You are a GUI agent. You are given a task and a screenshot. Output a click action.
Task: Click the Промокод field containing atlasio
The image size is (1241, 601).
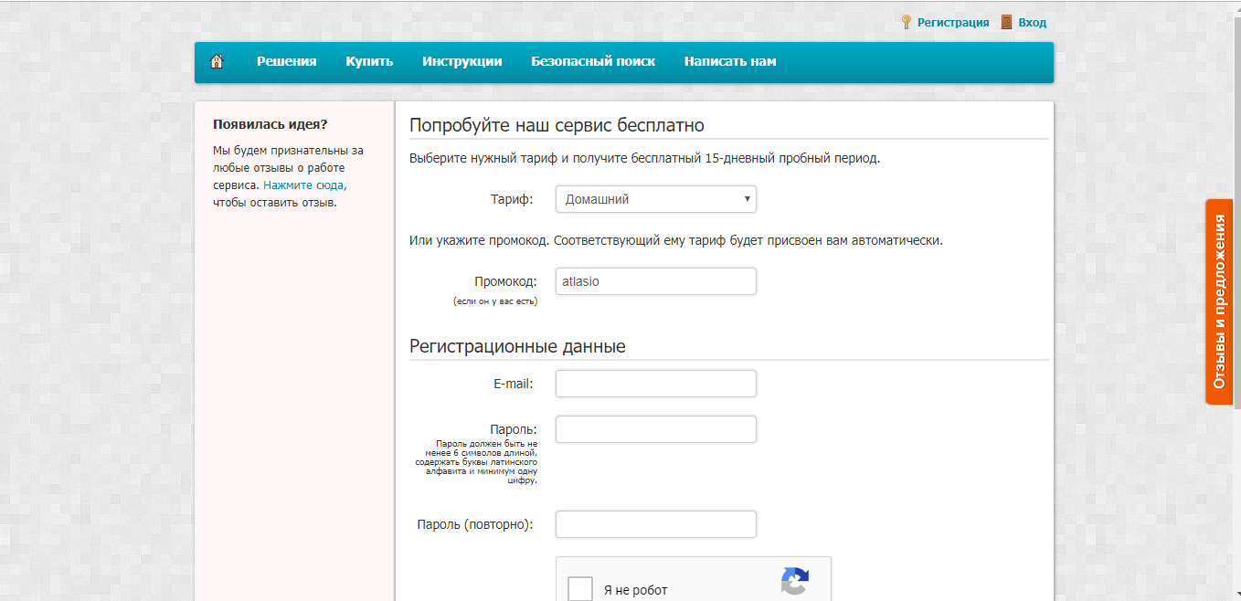655,281
